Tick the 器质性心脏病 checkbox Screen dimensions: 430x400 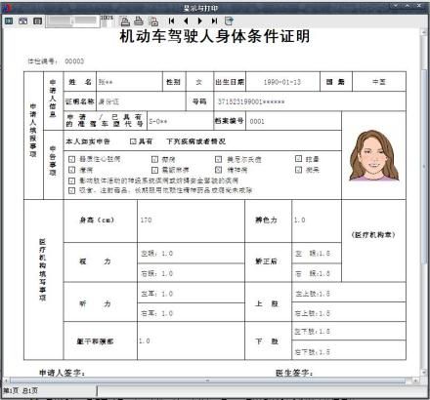click(x=71, y=159)
